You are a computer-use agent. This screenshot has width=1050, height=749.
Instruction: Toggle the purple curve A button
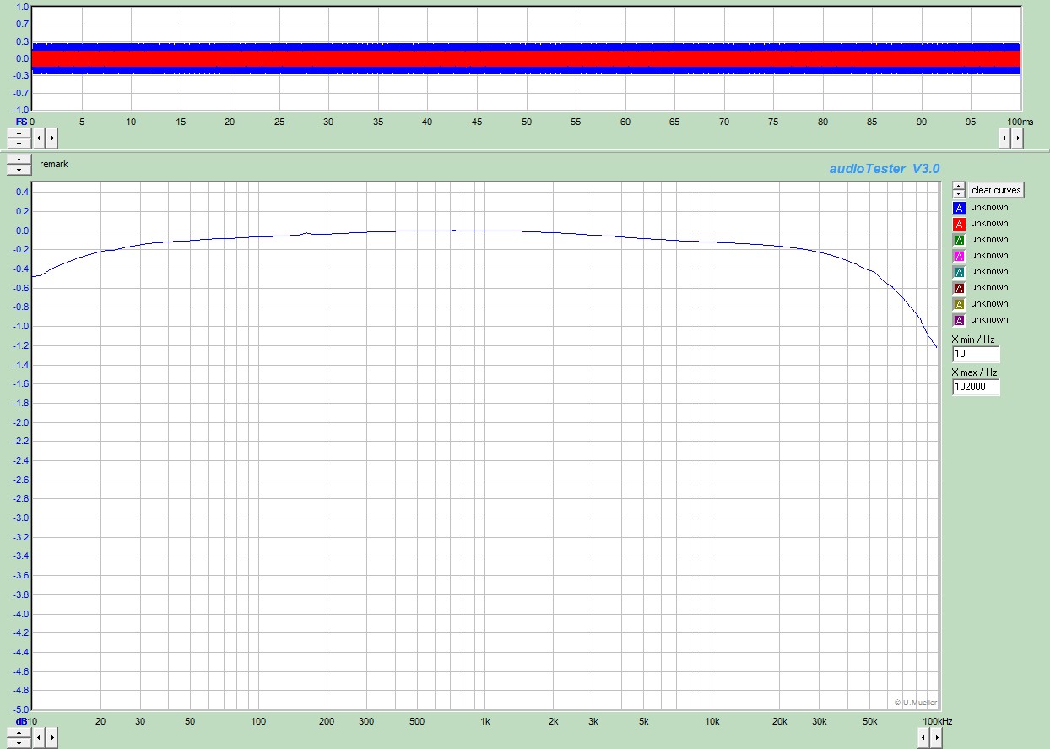coord(959,320)
